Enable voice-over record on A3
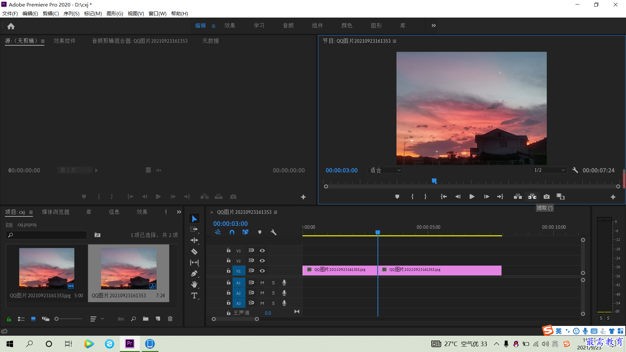The height and width of the screenshot is (352, 626). pos(284,303)
